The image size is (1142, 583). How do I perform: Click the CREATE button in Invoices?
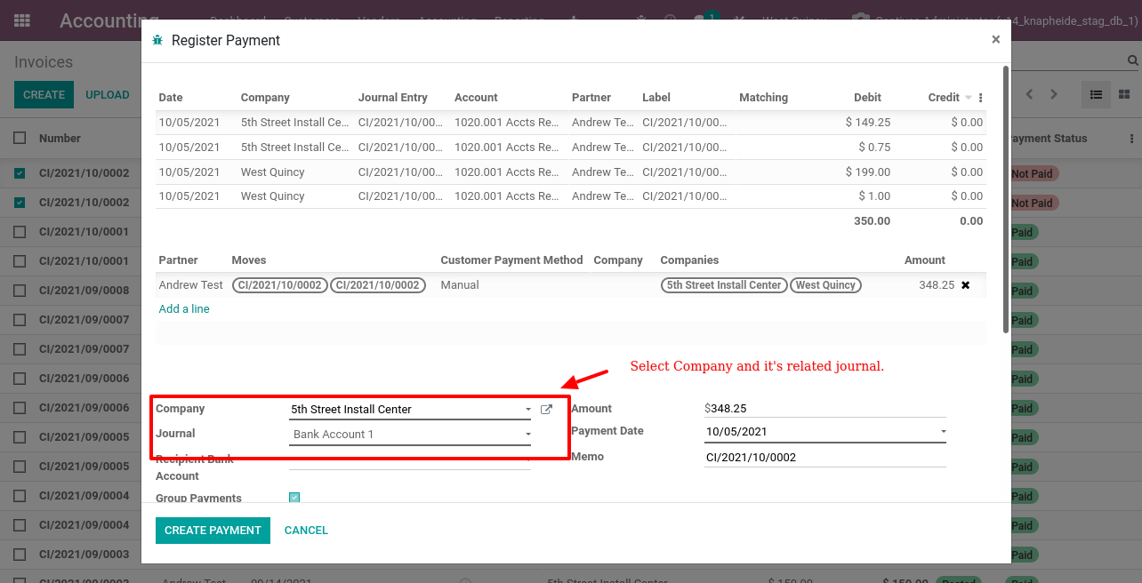coord(44,95)
